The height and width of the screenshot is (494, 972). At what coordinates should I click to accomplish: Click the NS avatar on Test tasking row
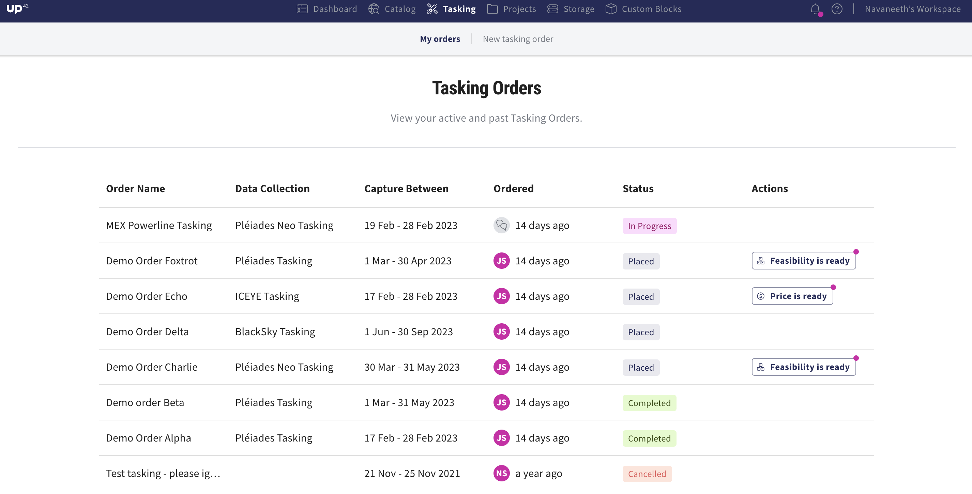(501, 473)
